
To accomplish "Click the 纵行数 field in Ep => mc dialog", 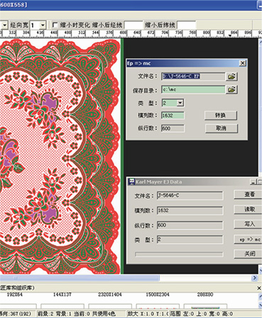I will tap(173, 128).
